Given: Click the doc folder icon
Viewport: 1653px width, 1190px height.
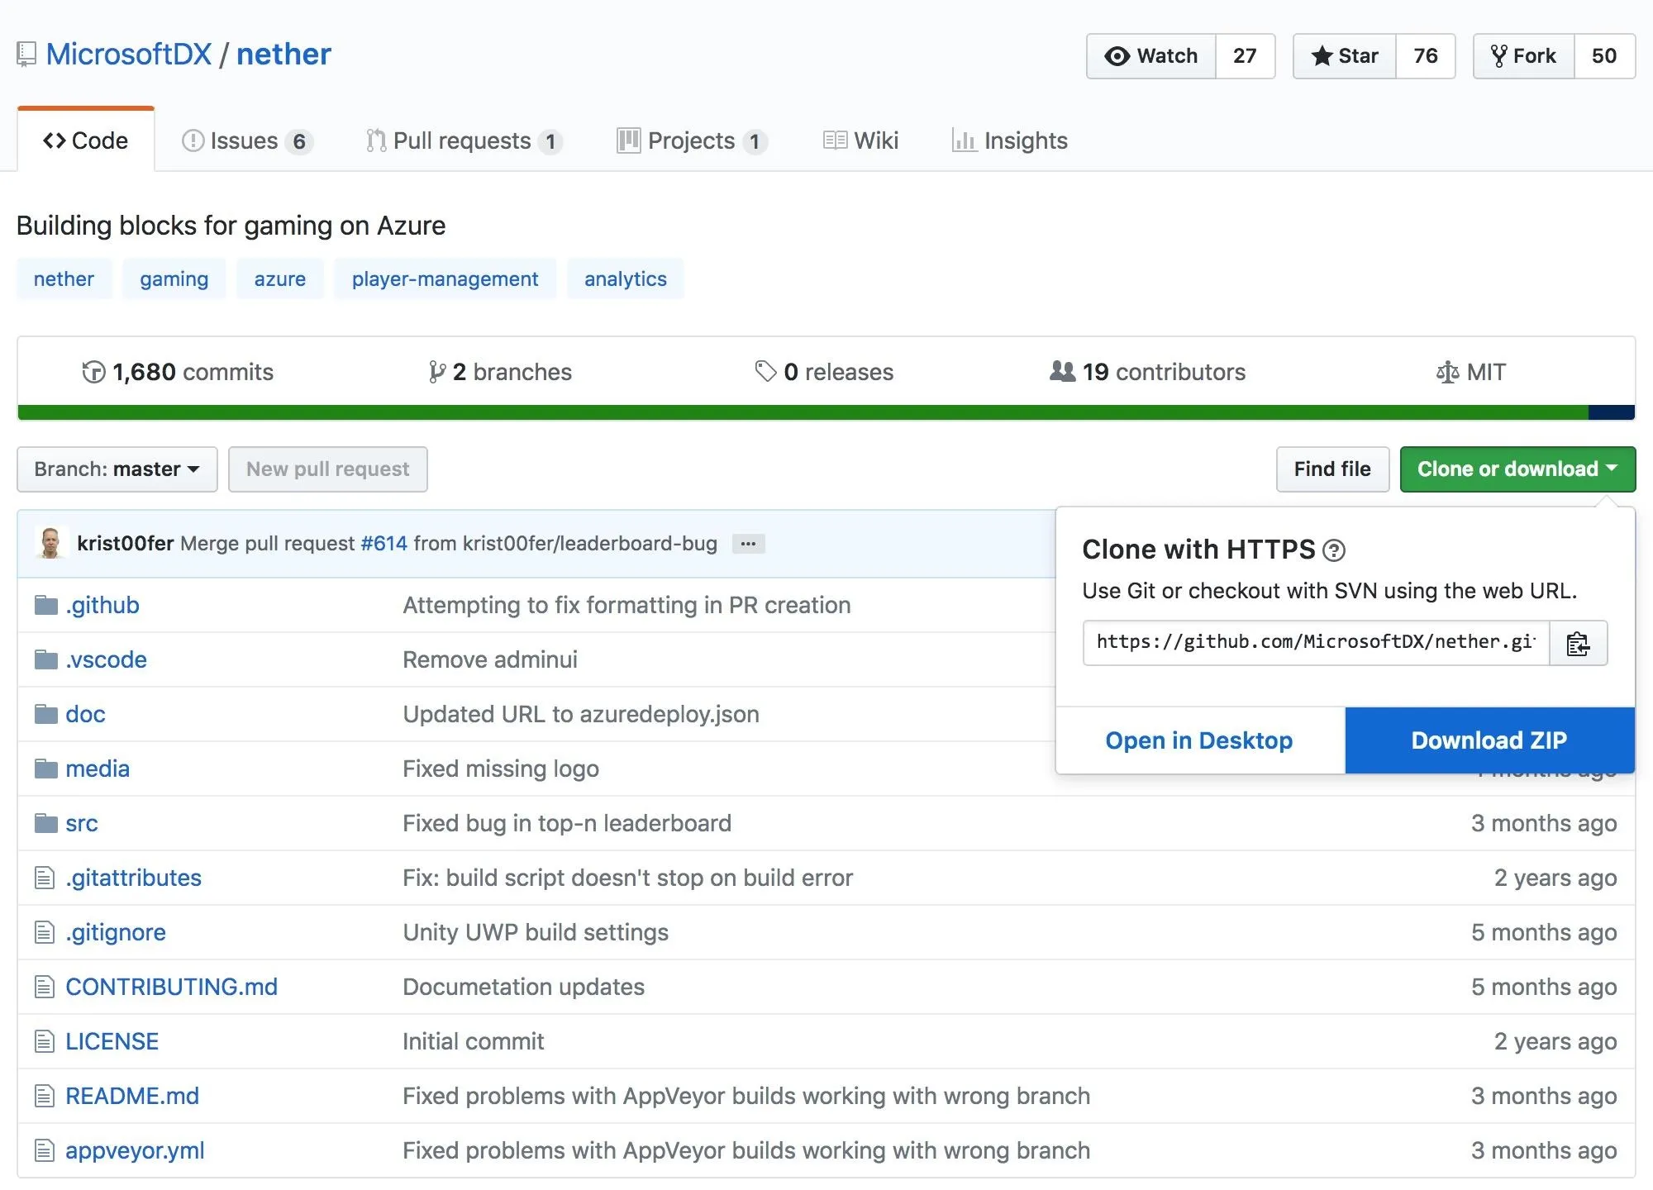Looking at the screenshot, I should (x=46, y=714).
